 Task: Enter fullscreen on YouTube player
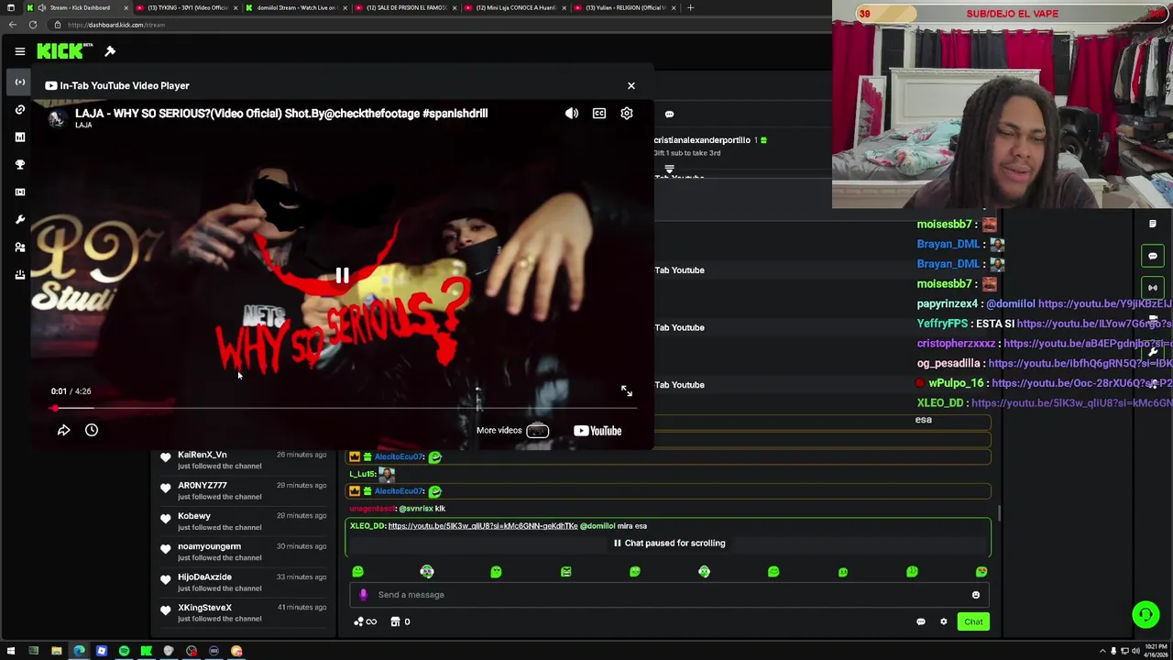[x=627, y=391]
